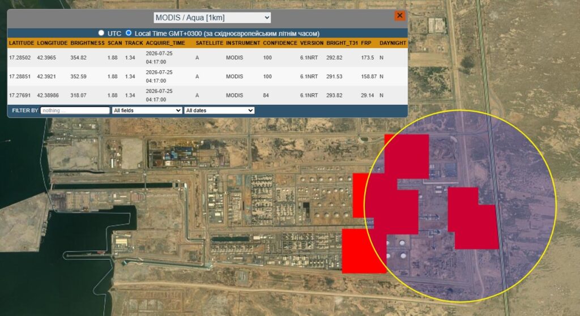The height and width of the screenshot is (316, 580).
Task: Open the MODIS / Aqua [1km] dropdown
Action: click(212, 18)
